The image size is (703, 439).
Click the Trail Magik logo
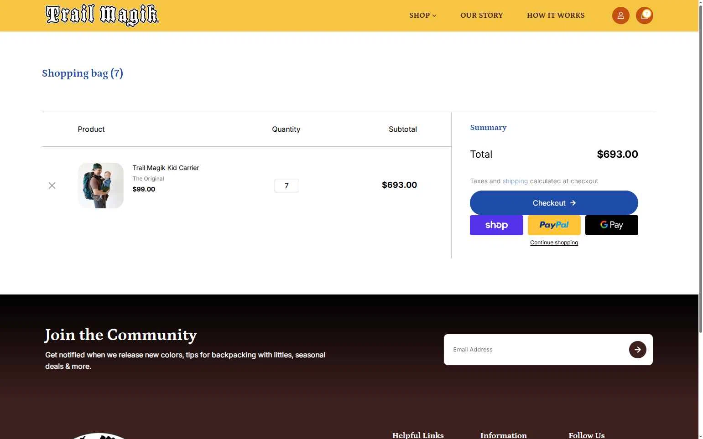[102, 15]
